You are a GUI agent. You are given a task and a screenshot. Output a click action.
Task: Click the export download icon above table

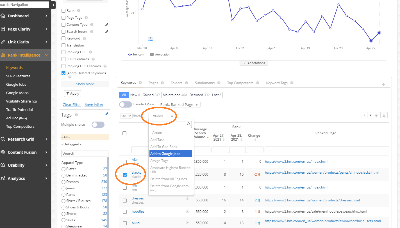pyautogui.click(x=385, y=115)
